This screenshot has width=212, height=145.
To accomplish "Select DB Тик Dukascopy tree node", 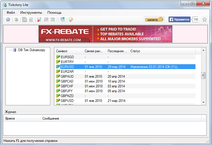I will tap(31, 50).
